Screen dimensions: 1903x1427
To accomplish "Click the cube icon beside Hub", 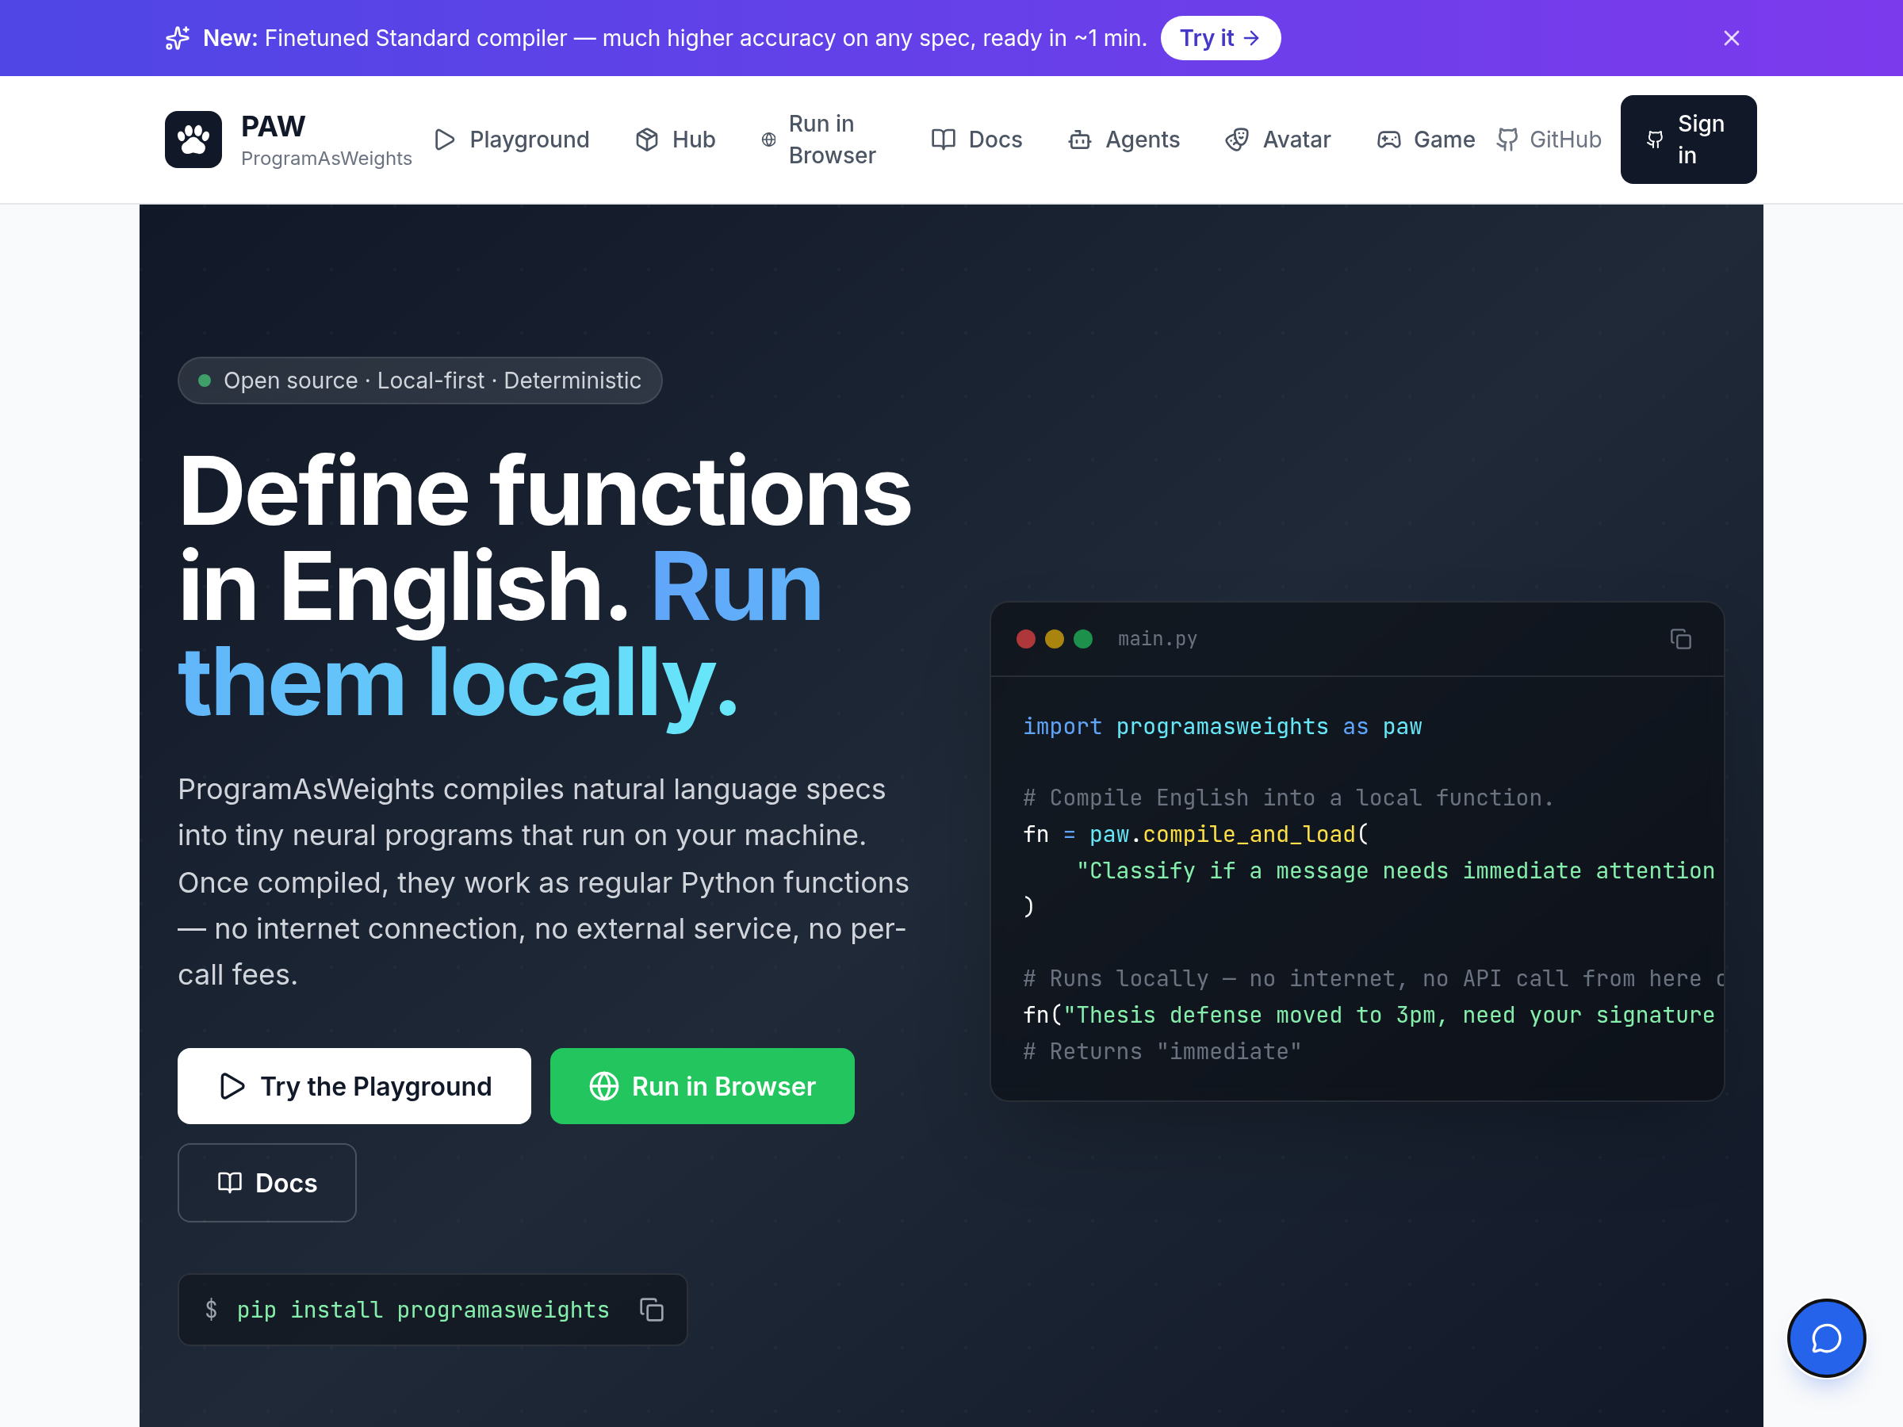I will 647,140.
